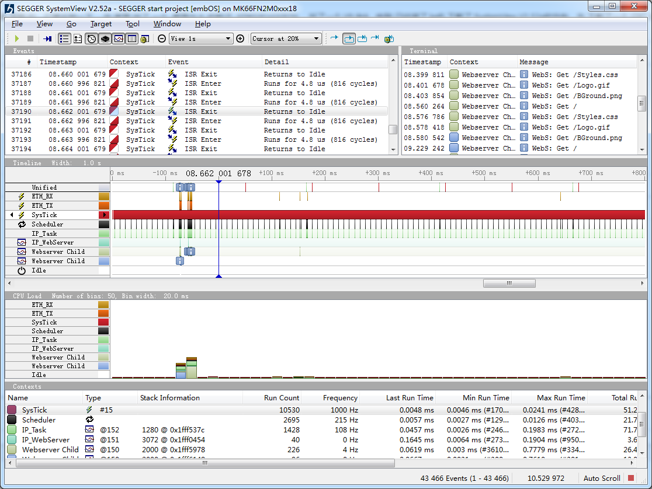Open the Go menu
Screen dimensions: 652x489
coord(71,24)
